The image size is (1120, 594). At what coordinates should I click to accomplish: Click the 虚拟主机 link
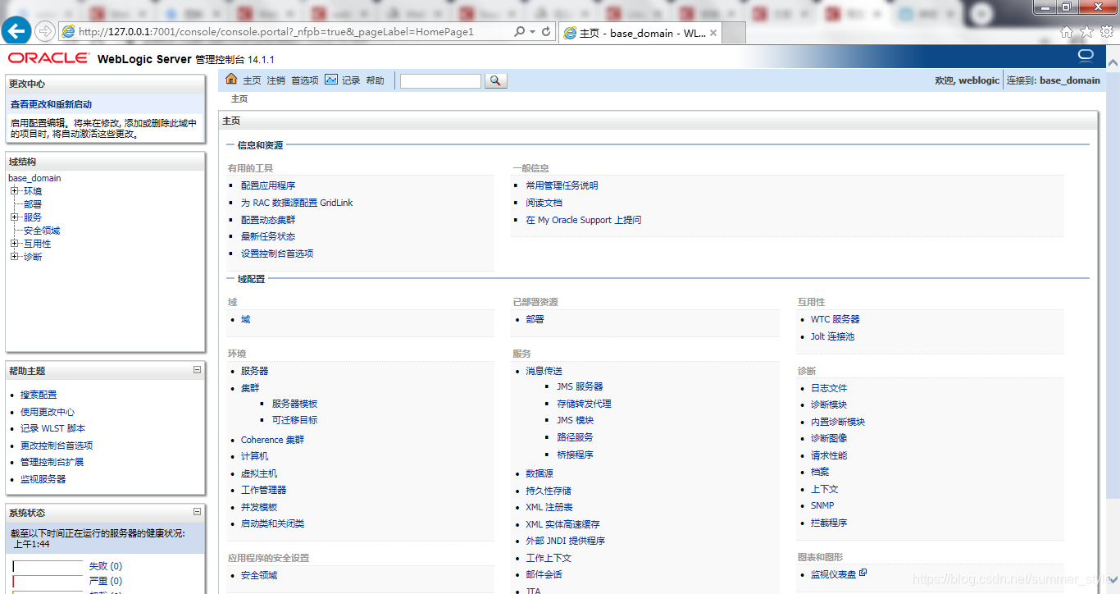point(259,473)
